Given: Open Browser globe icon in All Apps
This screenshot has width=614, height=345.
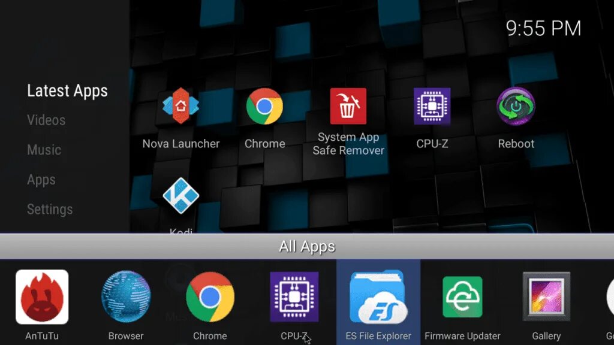Looking at the screenshot, I should 126,297.
